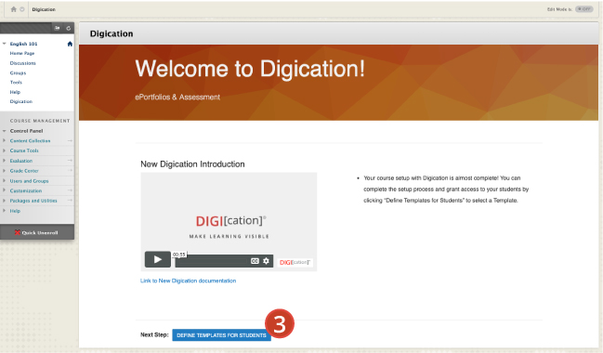
Task: Expand the Course Tools triangle
Action: point(5,150)
